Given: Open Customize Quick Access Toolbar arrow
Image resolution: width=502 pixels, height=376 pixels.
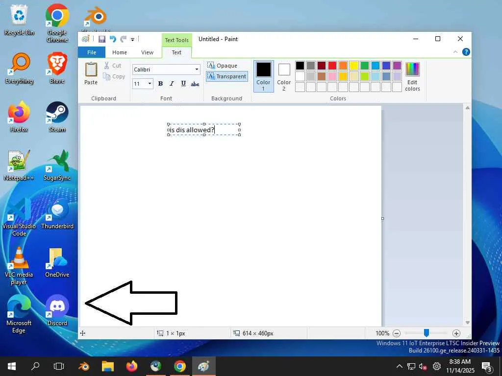Looking at the screenshot, I should 132,39.
